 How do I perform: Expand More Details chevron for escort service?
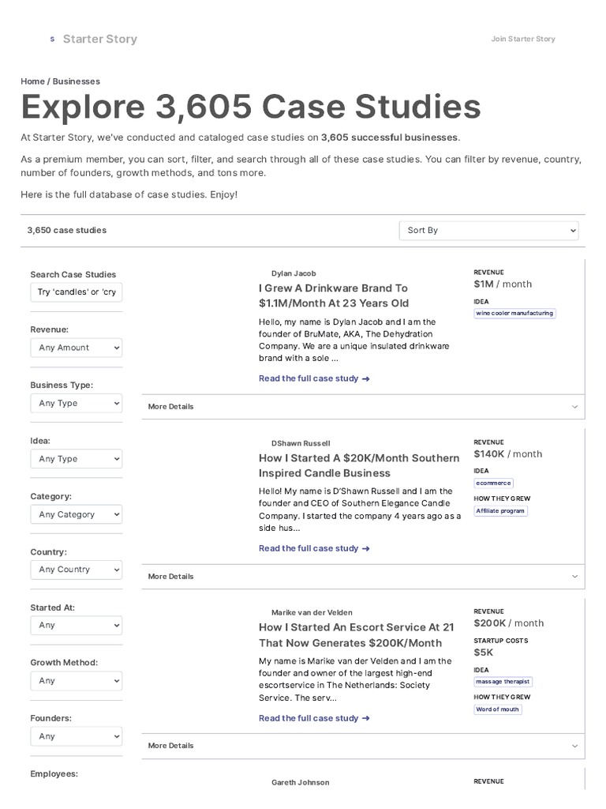pos(574,746)
